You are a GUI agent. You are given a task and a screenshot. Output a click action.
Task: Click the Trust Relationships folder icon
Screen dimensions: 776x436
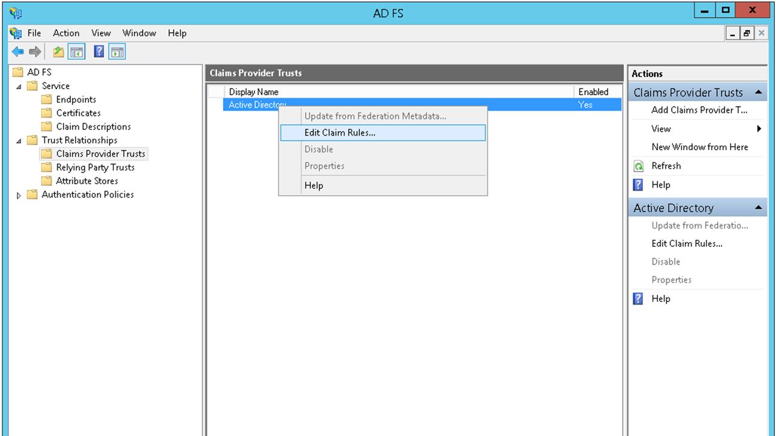point(32,140)
